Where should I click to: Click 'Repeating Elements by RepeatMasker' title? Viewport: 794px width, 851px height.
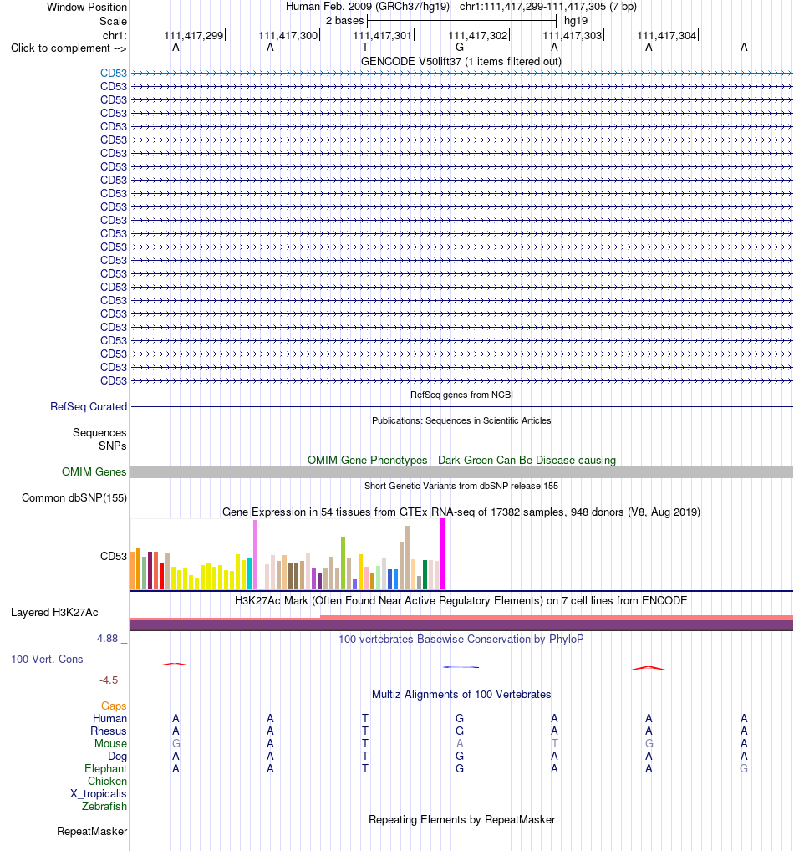(x=461, y=819)
